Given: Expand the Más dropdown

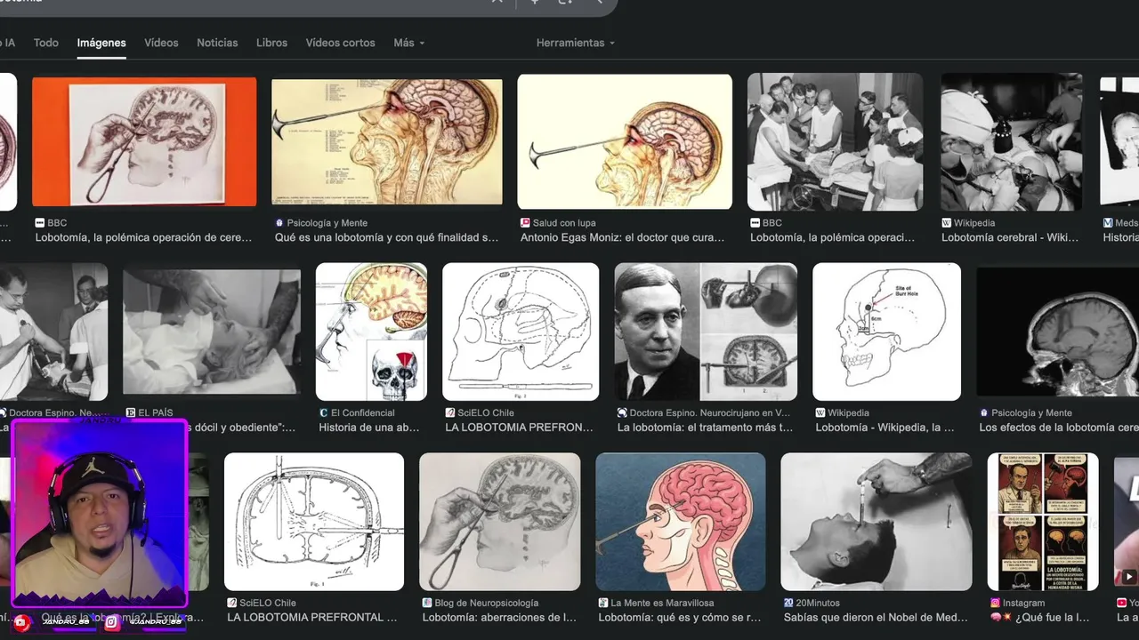Looking at the screenshot, I should (409, 43).
